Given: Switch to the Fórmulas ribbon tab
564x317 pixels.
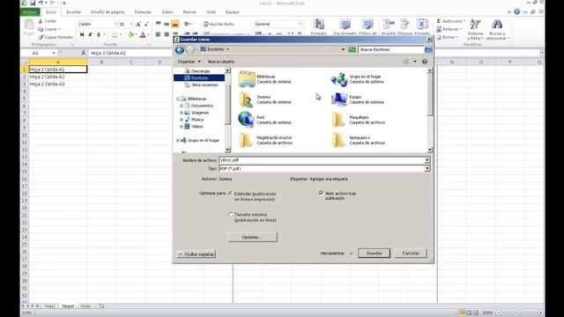Looking at the screenshot, I should point(143,11).
